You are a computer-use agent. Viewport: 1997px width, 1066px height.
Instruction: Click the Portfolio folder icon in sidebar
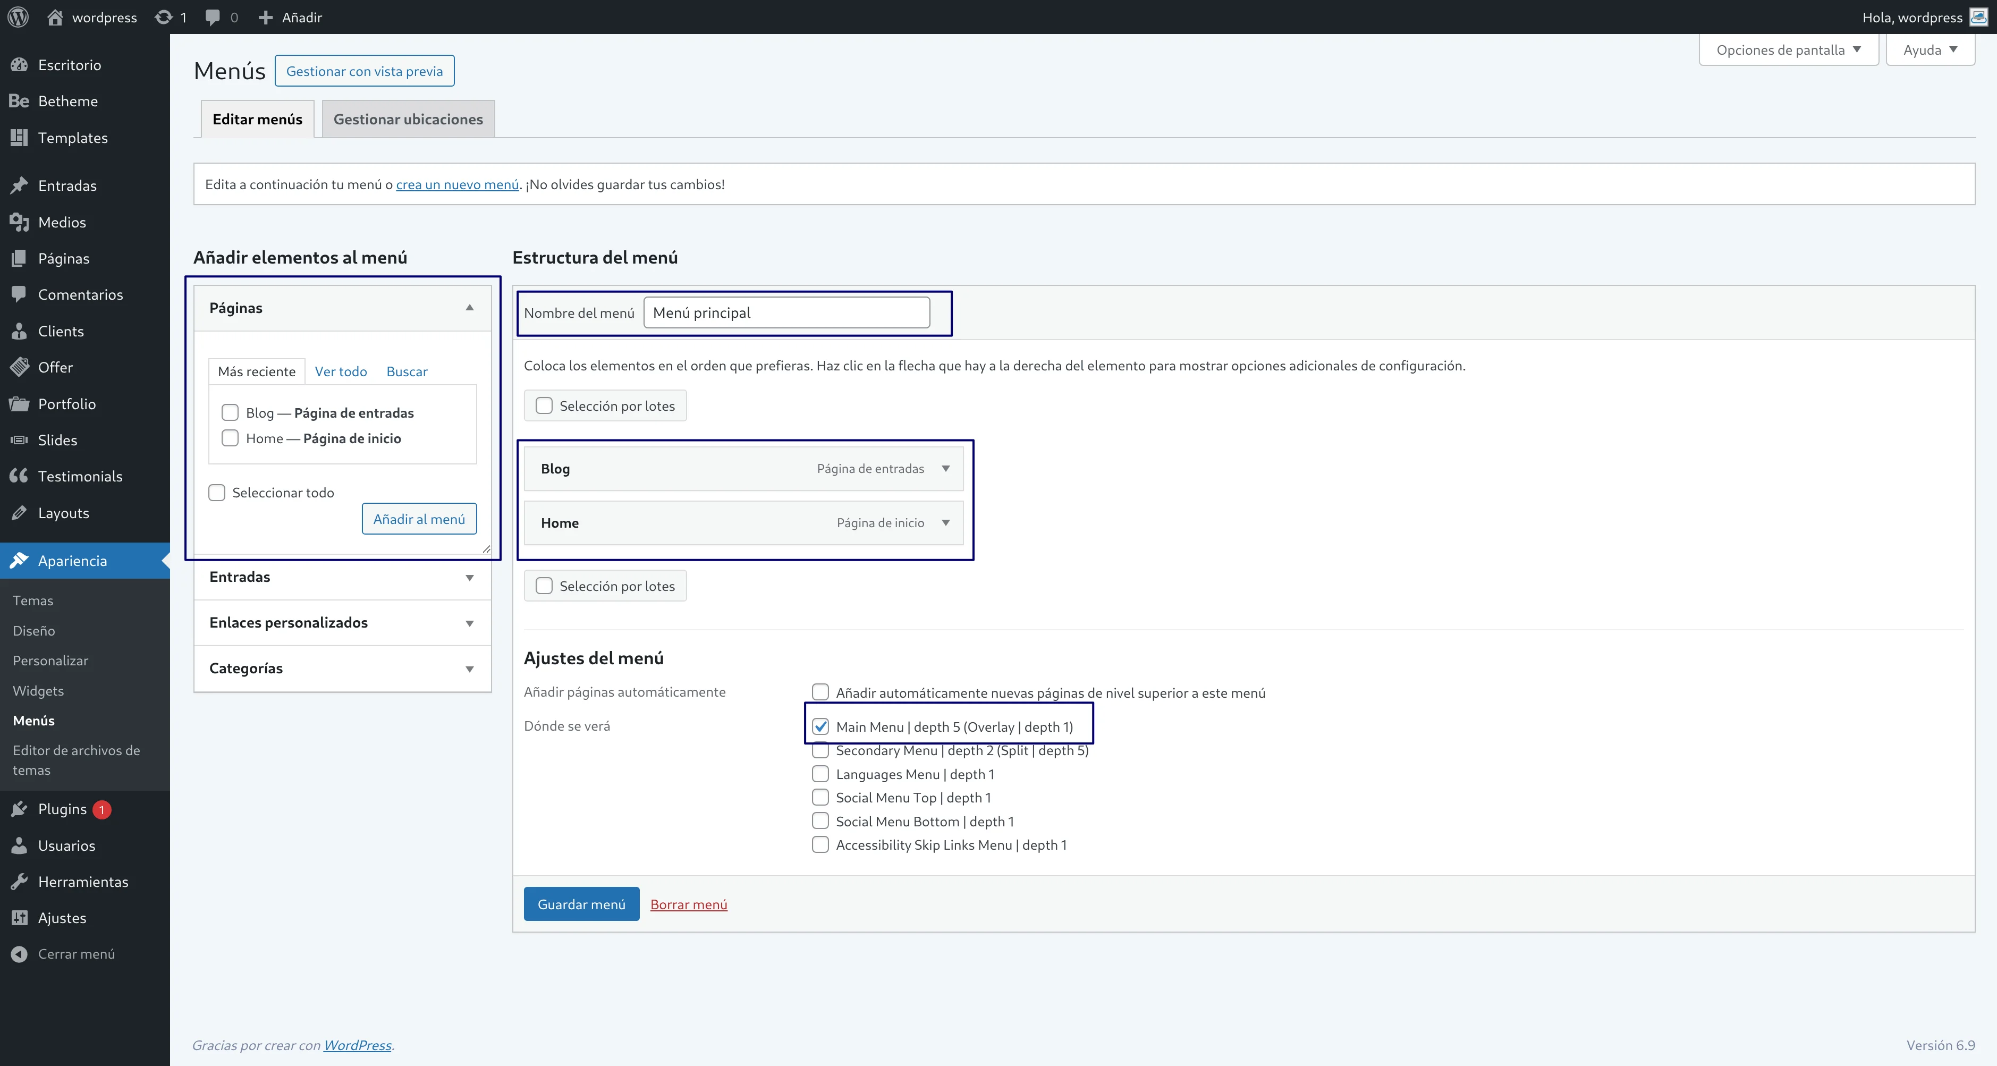(19, 404)
